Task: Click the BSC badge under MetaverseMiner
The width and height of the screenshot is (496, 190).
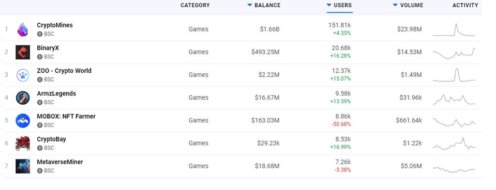Action: pyautogui.click(x=46, y=171)
